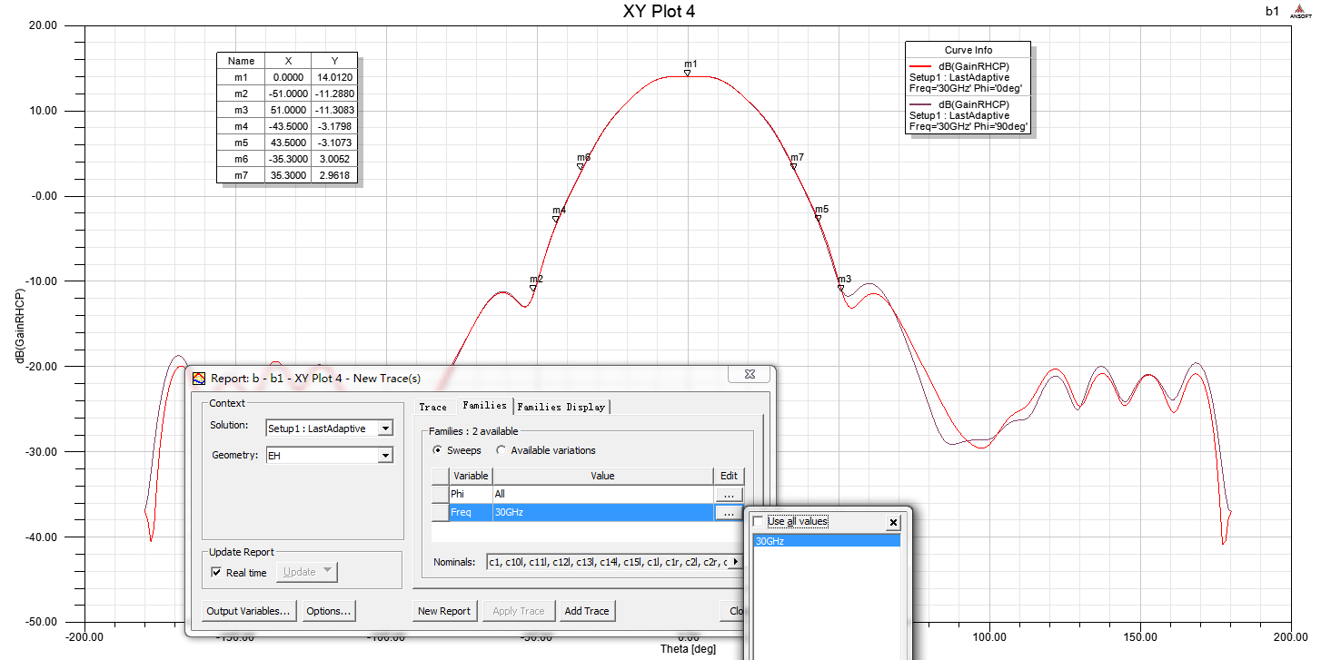
Task: Click the report dialog title bar icon
Action: [199, 378]
